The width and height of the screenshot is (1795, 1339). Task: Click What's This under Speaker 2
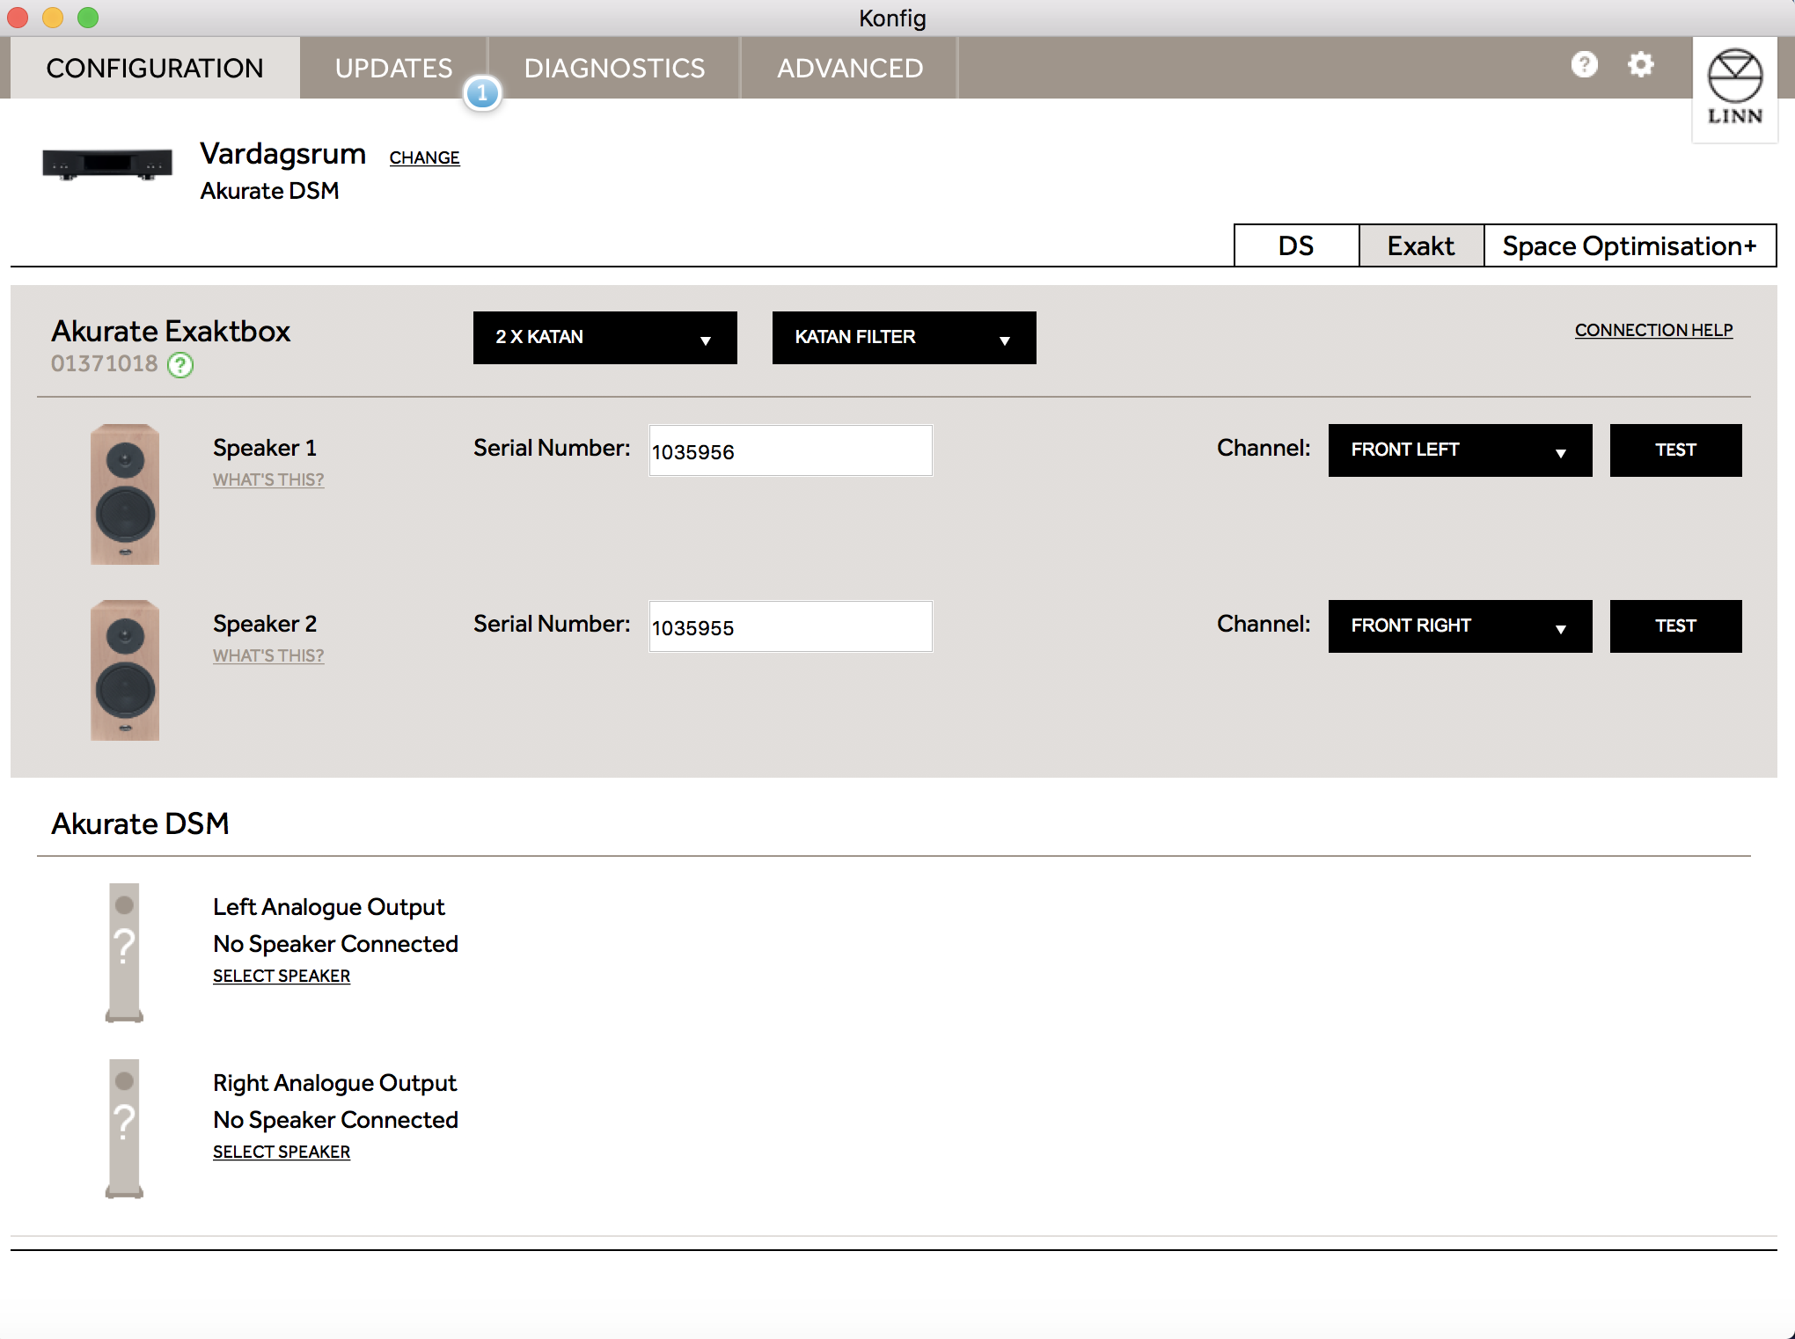point(268,655)
